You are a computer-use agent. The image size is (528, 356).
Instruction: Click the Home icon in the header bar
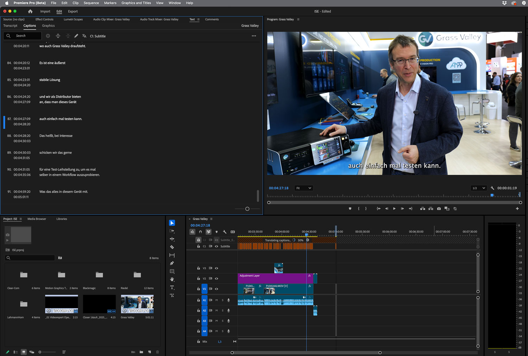click(30, 11)
